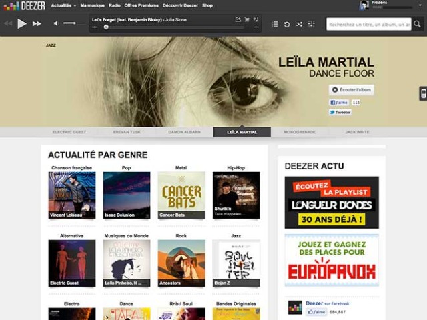
Task: Click the Hip-Hop genre label
Action: point(236,167)
